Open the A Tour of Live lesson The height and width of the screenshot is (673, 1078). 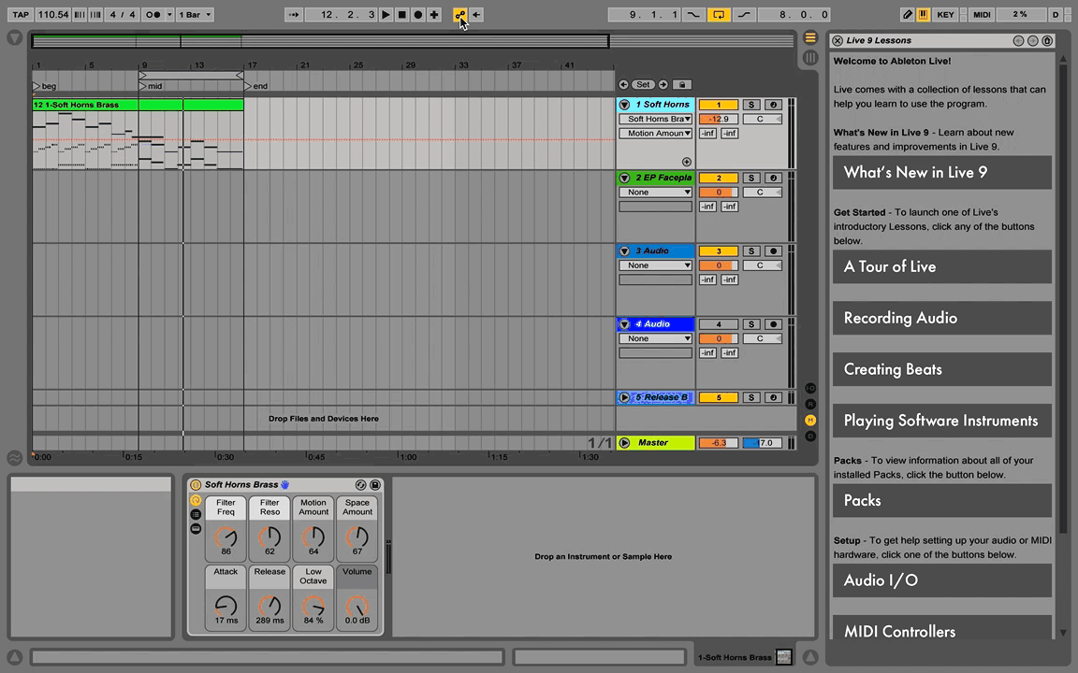(x=942, y=266)
